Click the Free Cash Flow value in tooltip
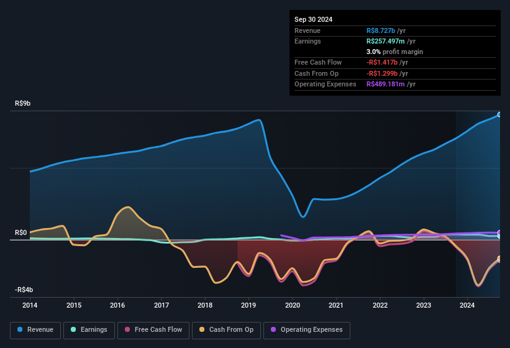 click(388, 63)
